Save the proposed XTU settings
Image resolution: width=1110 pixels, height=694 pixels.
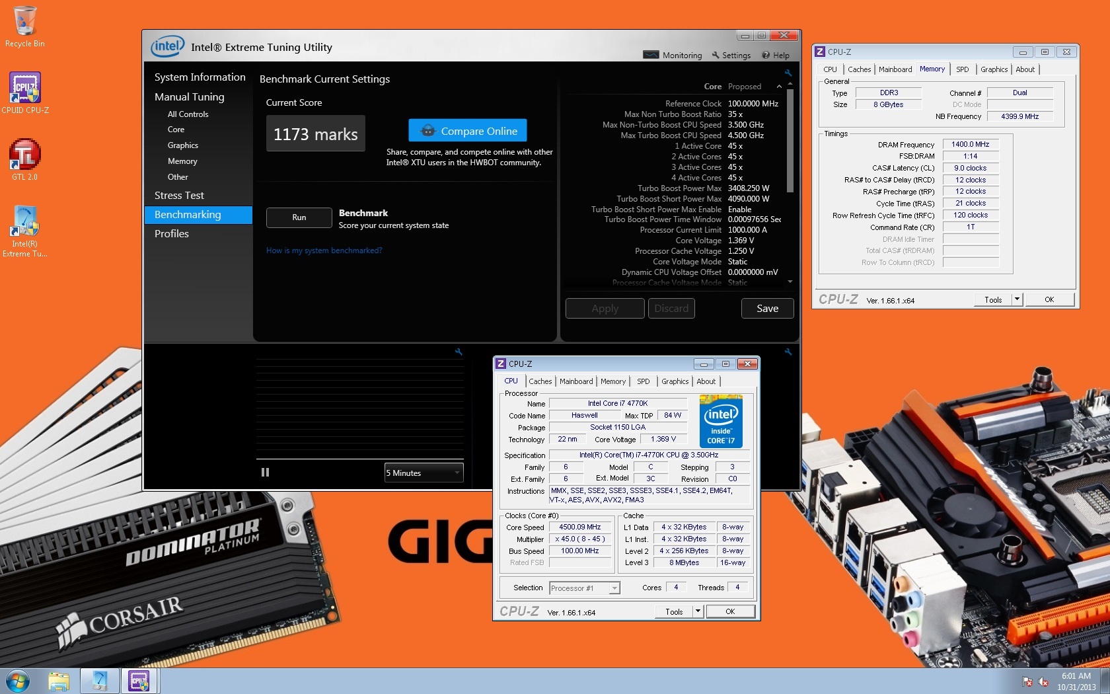(767, 308)
